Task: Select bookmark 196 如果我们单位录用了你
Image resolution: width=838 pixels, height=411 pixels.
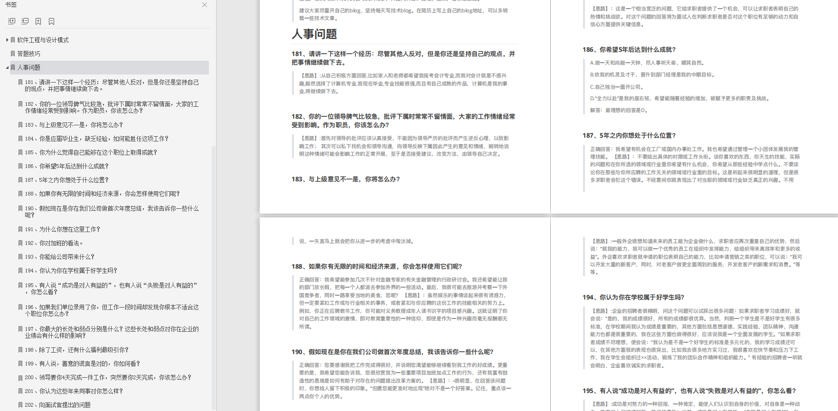Action: [112, 310]
